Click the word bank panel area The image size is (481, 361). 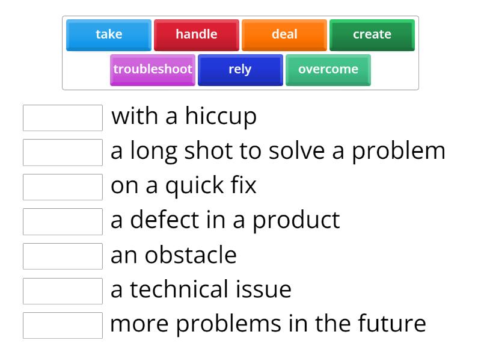pos(240,51)
